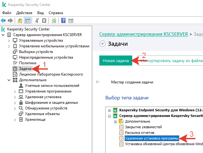Select Закрытие уязвимостей task type

click(x=143, y=127)
